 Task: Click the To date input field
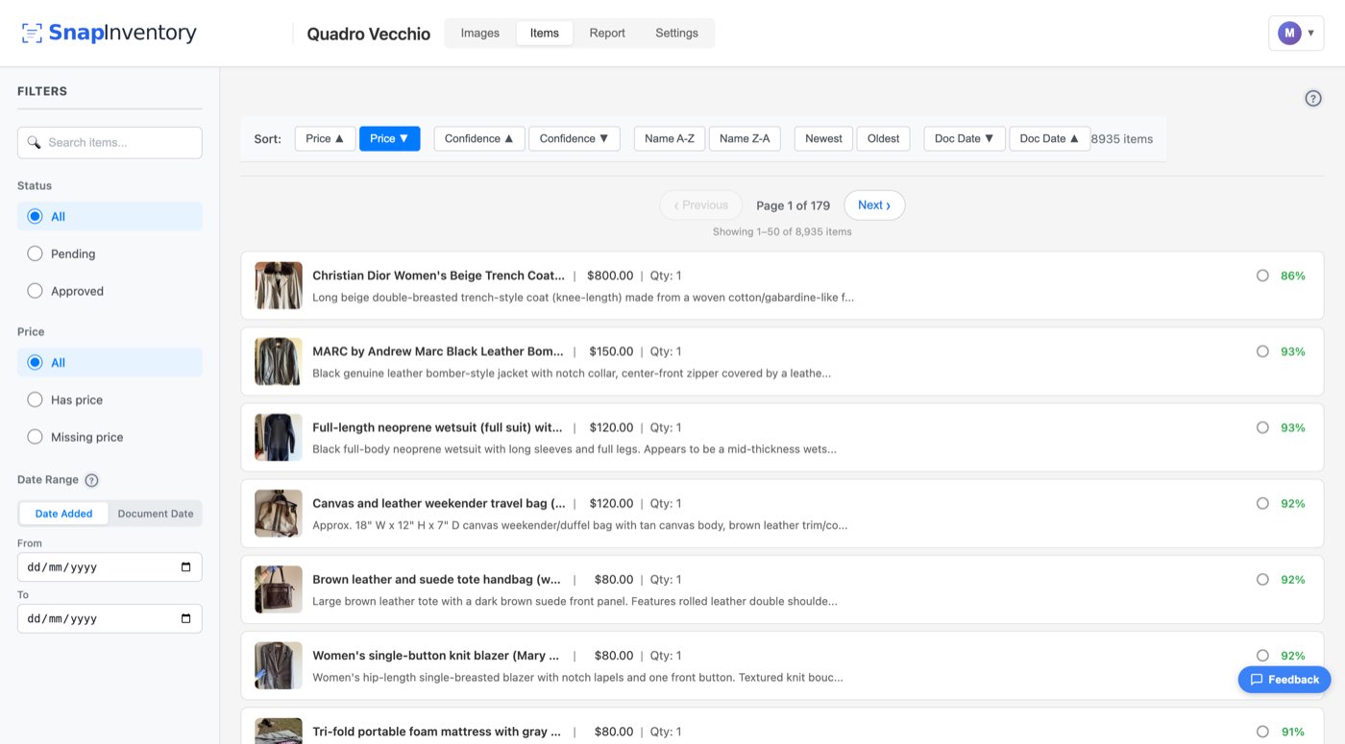tap(110, 618)
